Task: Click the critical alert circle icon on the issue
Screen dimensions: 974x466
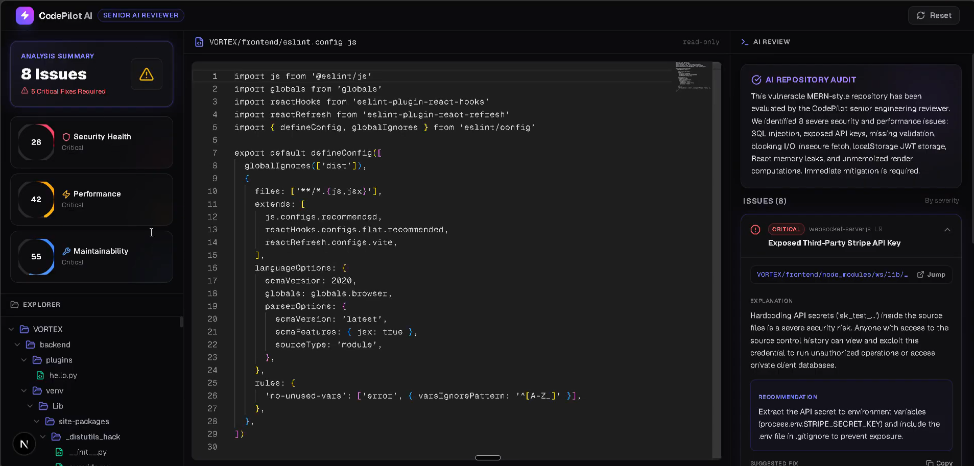Action: (755, 230)
